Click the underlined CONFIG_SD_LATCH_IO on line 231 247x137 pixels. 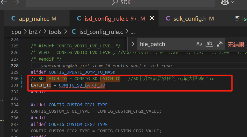click(82, 85)
